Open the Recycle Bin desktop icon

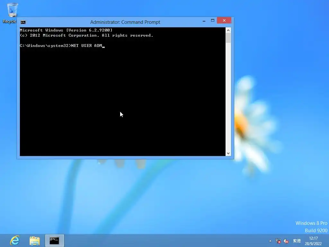tap(12, 13)
